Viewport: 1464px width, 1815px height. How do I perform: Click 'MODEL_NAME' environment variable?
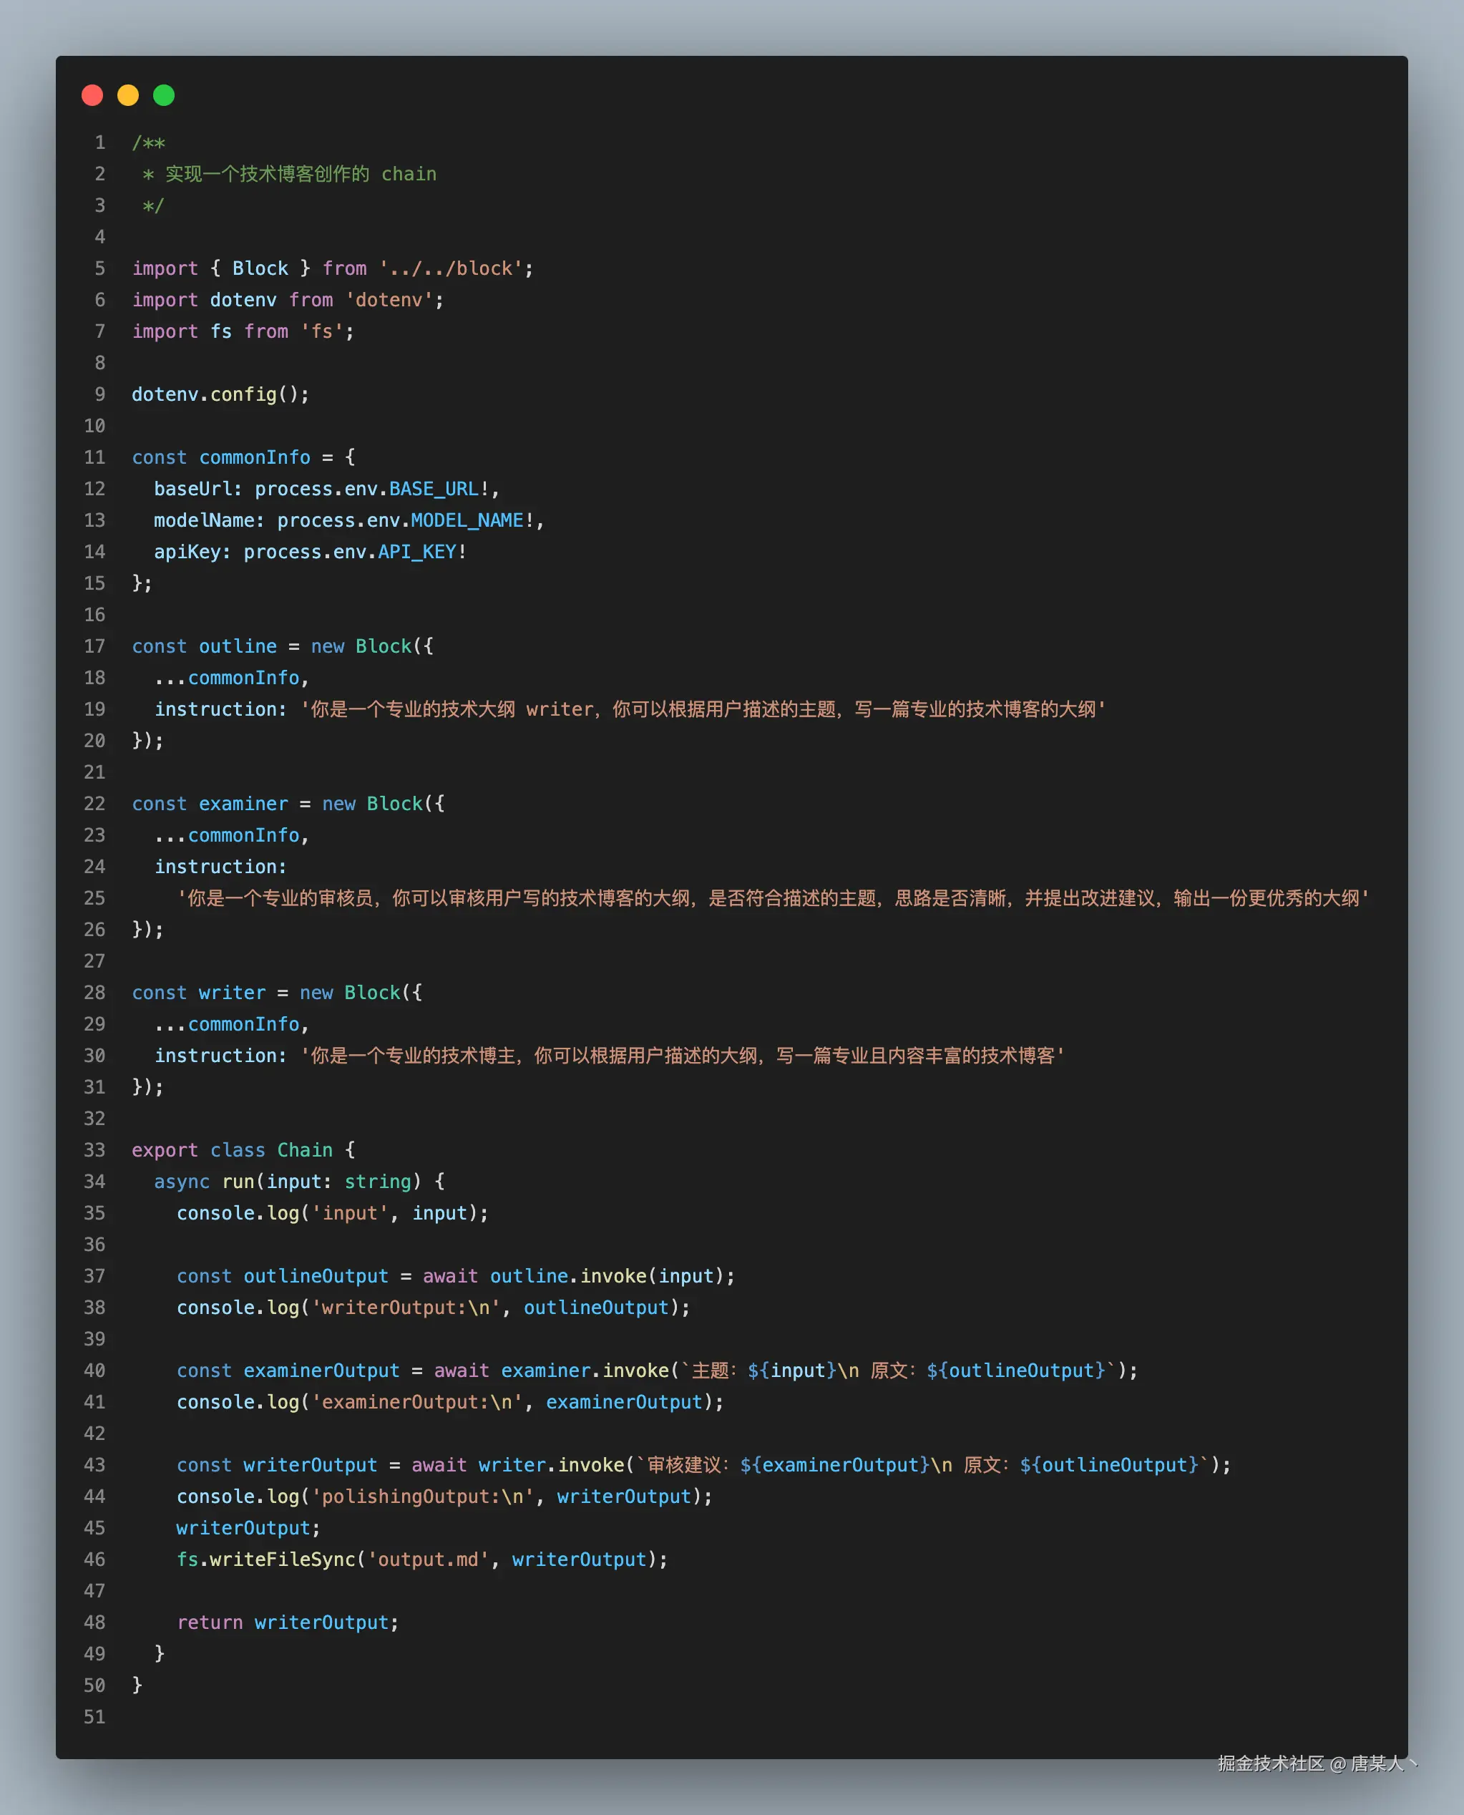467,520
